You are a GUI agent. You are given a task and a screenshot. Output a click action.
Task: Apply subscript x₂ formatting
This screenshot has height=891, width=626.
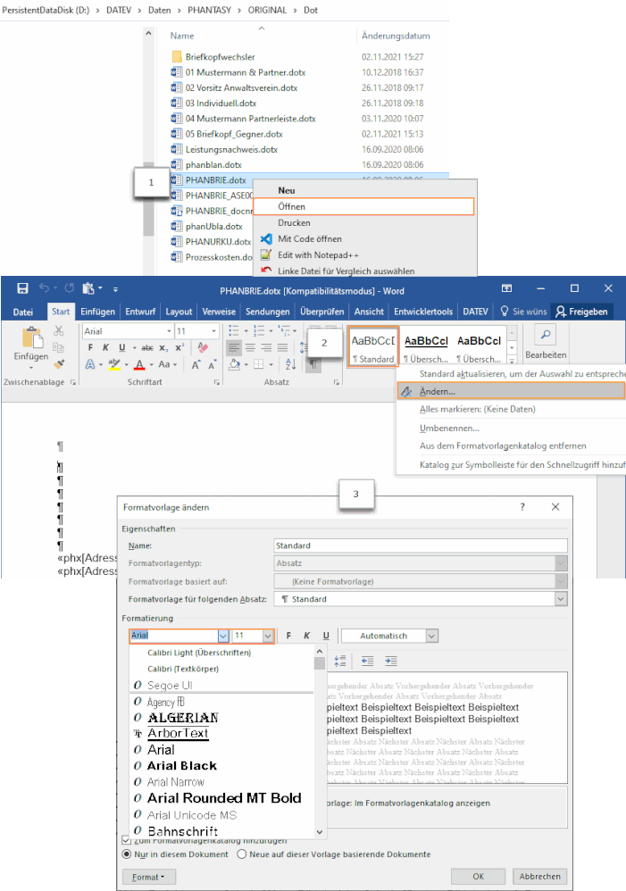point(163,348)
